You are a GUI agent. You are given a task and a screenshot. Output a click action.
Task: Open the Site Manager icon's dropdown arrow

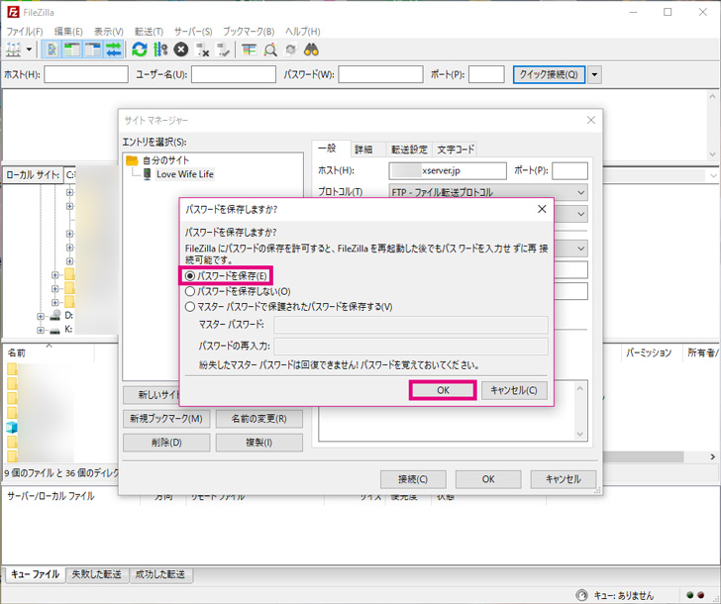click(x=30, y=50)
